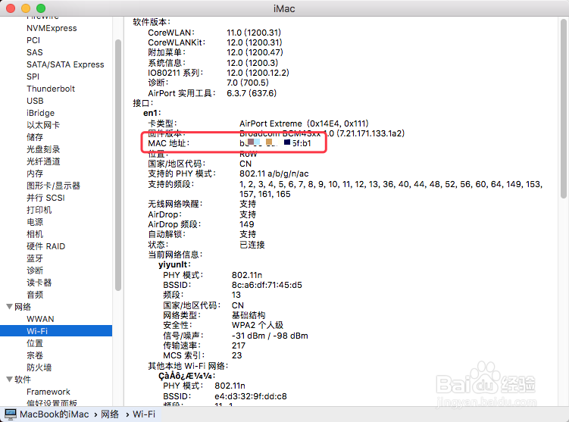Click the -31 dBm / -98 dBm value

pyautogui.click(x=270, y=336)
